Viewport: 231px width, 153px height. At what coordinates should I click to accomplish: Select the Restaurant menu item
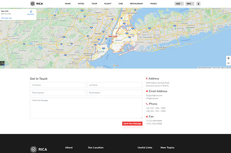coord(136,4)
